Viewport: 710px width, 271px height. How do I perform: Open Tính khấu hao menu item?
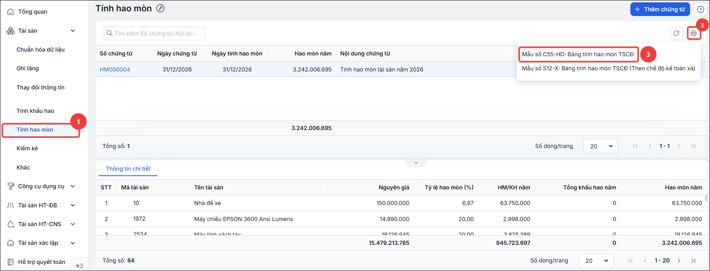[36, 111]
